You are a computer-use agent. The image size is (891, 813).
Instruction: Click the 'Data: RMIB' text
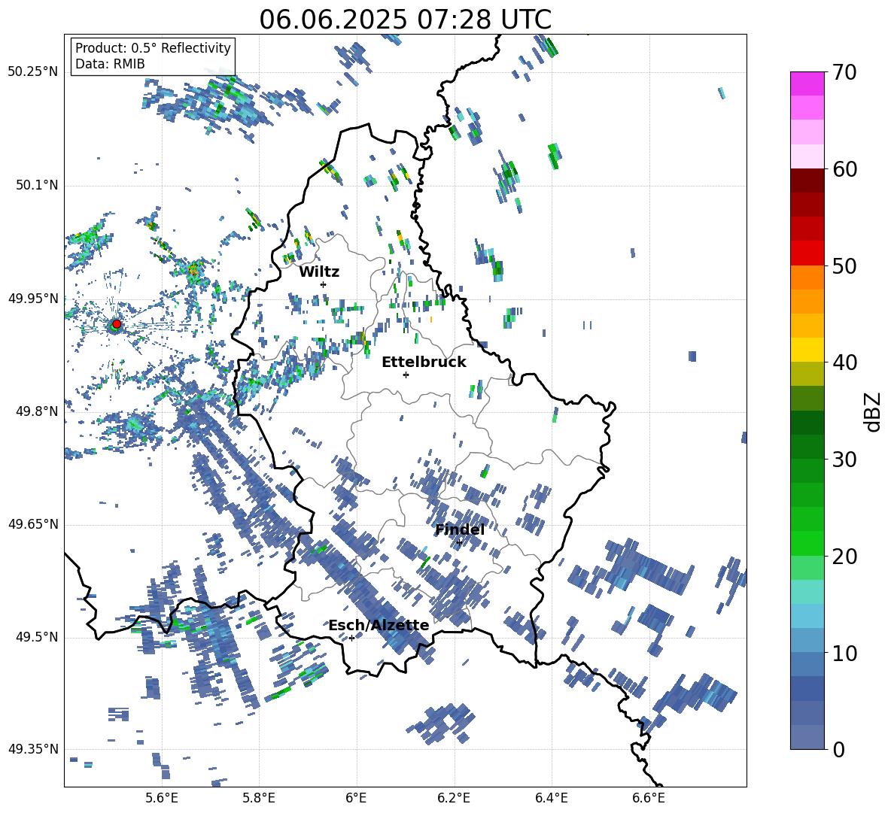pos(110,64)
